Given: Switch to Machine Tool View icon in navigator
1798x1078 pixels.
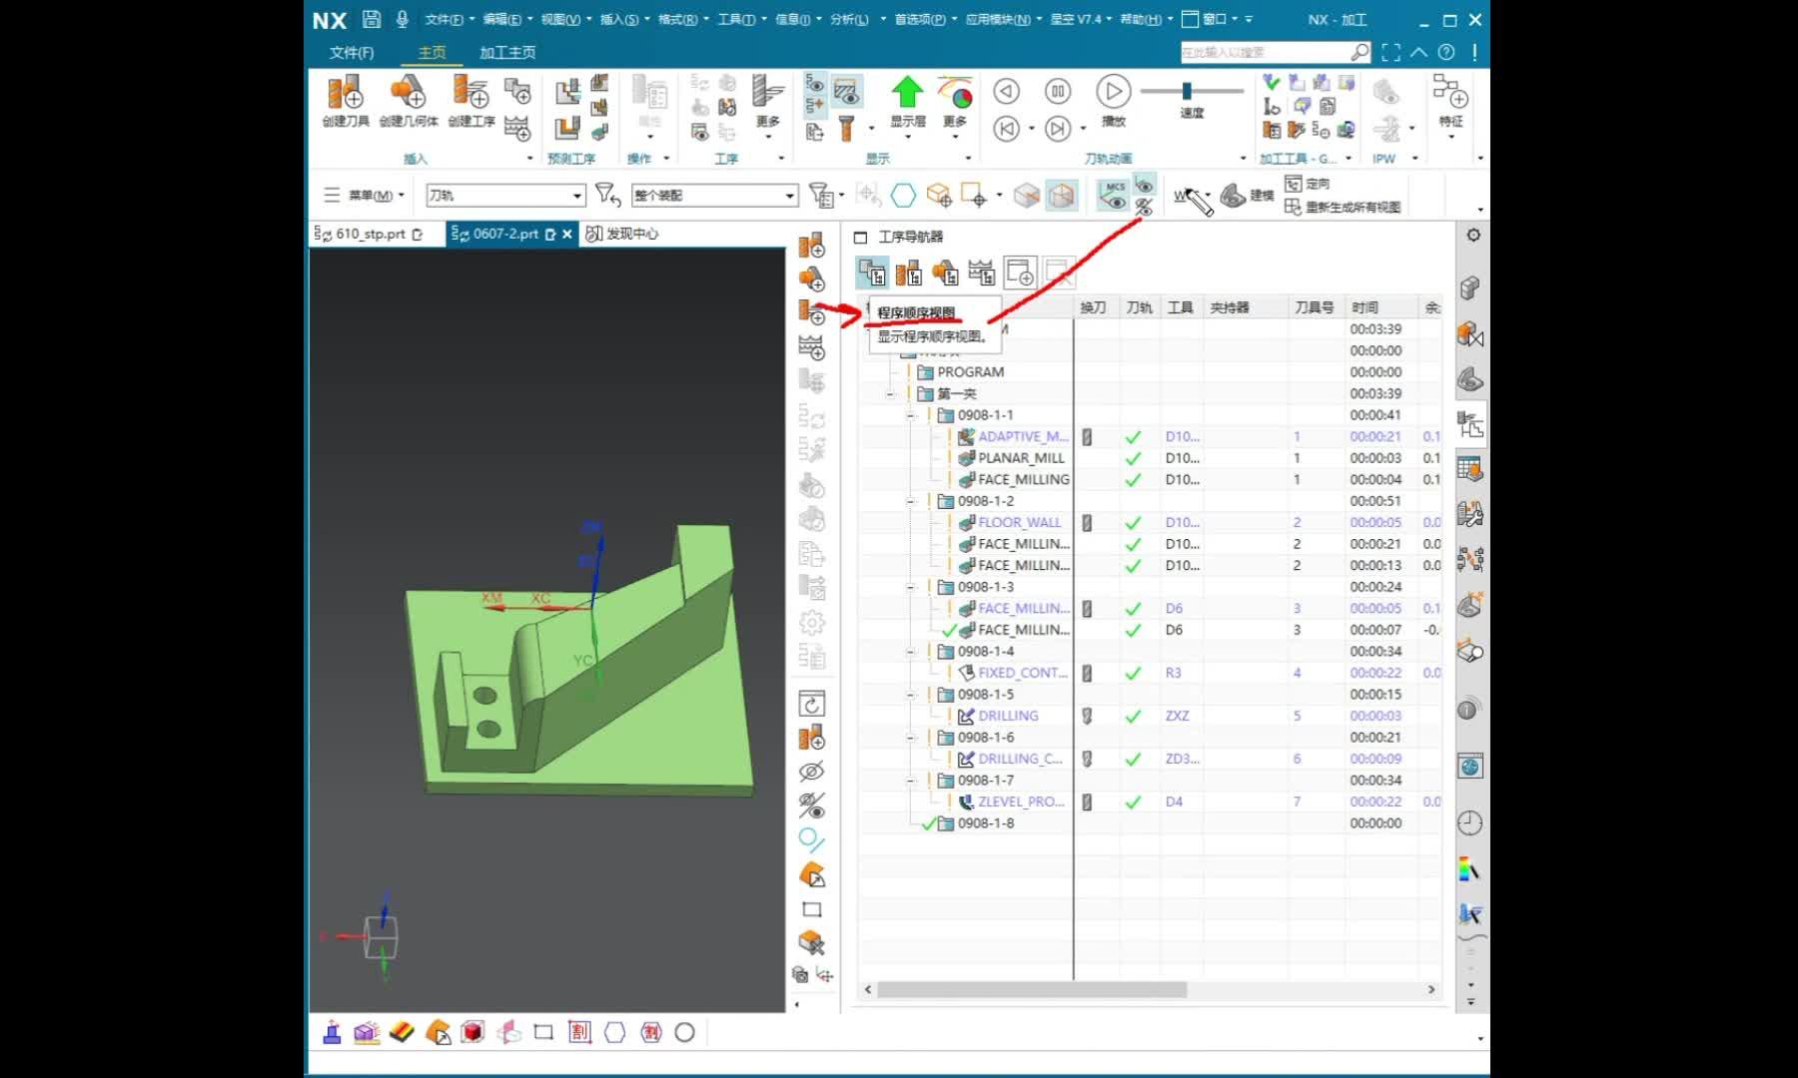Looking at the screenshot, I should coord(909,272).
